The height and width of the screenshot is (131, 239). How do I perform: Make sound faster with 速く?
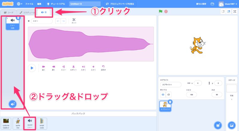[x=44, y=68]
